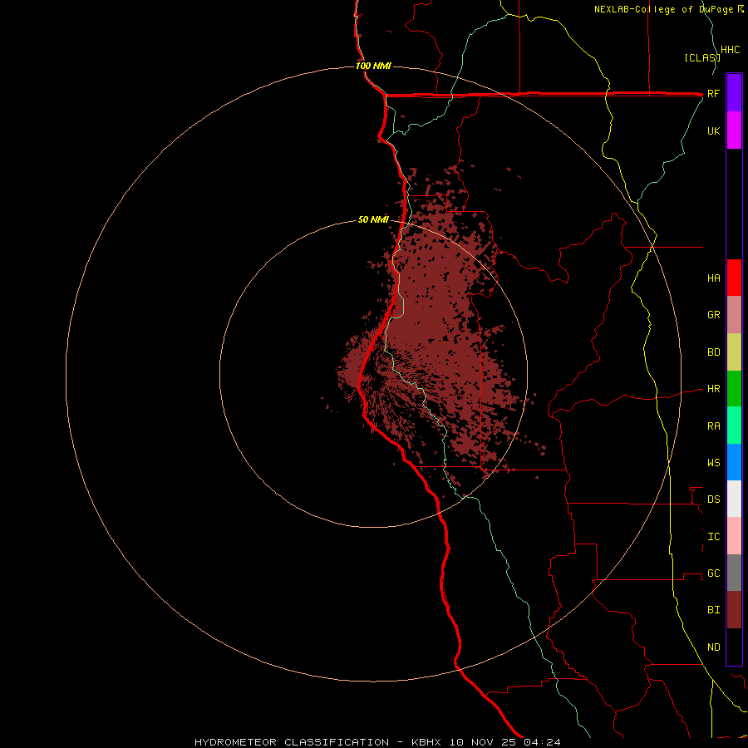This screenshot has width=748, height=748.
Task: Click the RF purple color swatch
Action: point(734,93)
